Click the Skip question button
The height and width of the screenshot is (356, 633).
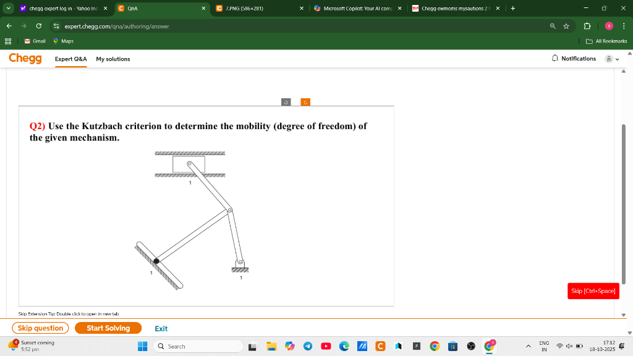tap(40, 328)
